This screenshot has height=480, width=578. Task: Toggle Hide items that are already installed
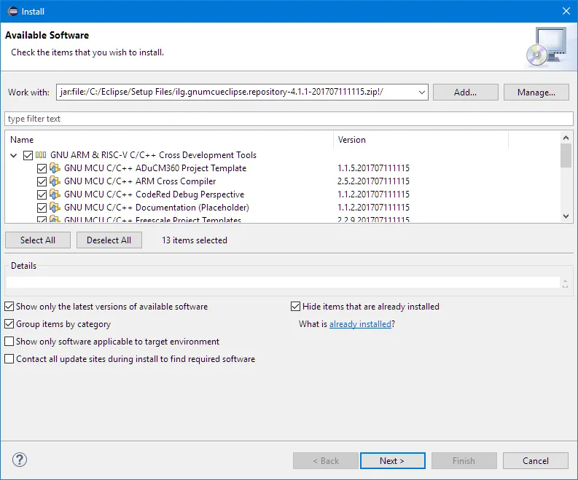point(296,307)
